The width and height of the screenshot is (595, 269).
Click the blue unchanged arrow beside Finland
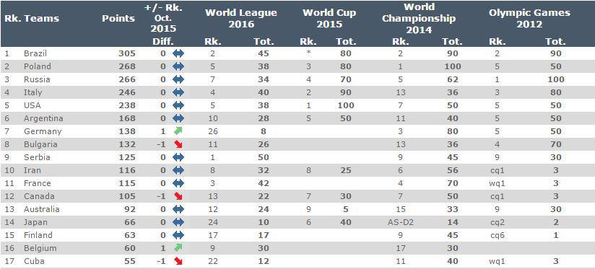pyautogui.click(x=178, y=235)
